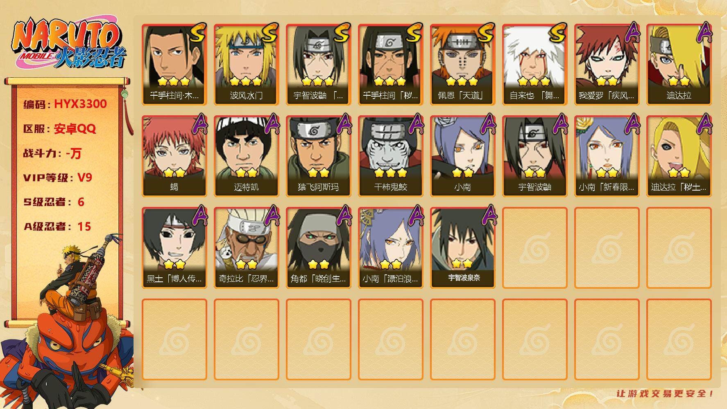
Task: Click the empty slot after 宇智波泉奈
Action: tap(534, 248)
